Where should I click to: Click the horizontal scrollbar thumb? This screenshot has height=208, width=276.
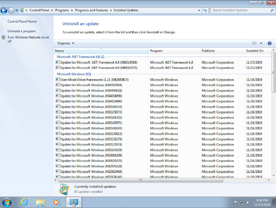[x=141, y=180]
